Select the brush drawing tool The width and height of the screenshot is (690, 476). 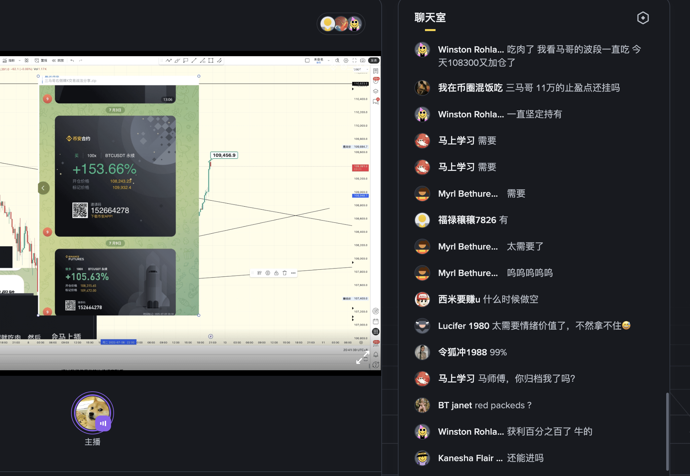tap(177, 60)
